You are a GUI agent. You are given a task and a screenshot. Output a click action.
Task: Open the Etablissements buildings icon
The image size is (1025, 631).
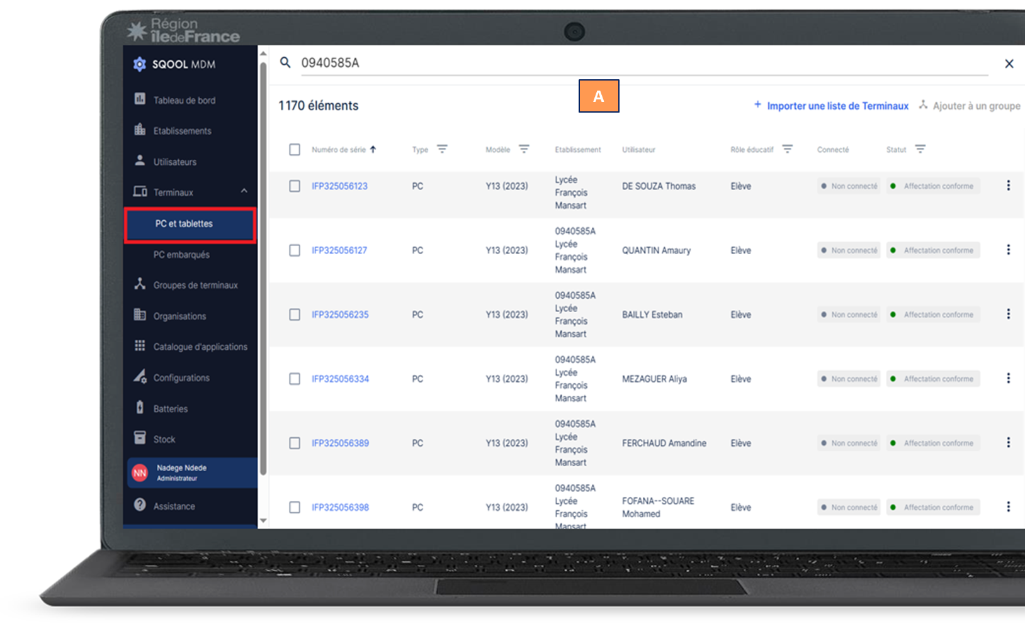[x=140, y=130]
